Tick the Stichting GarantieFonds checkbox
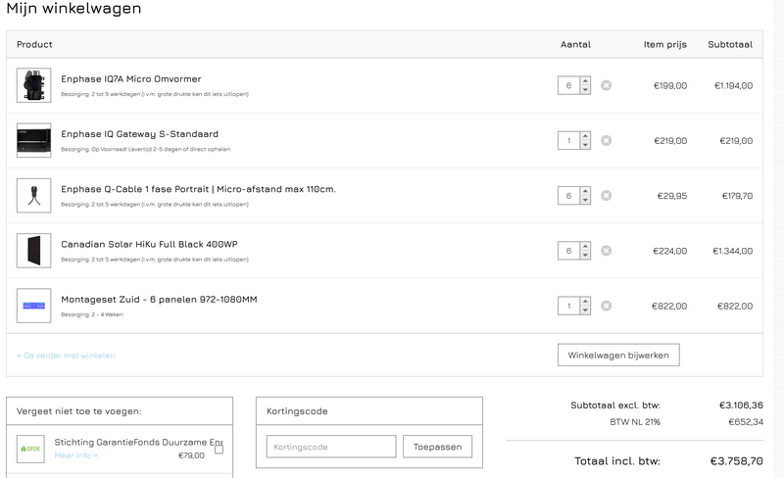This screenshot has width=784, height=478. tap(219, 449)
